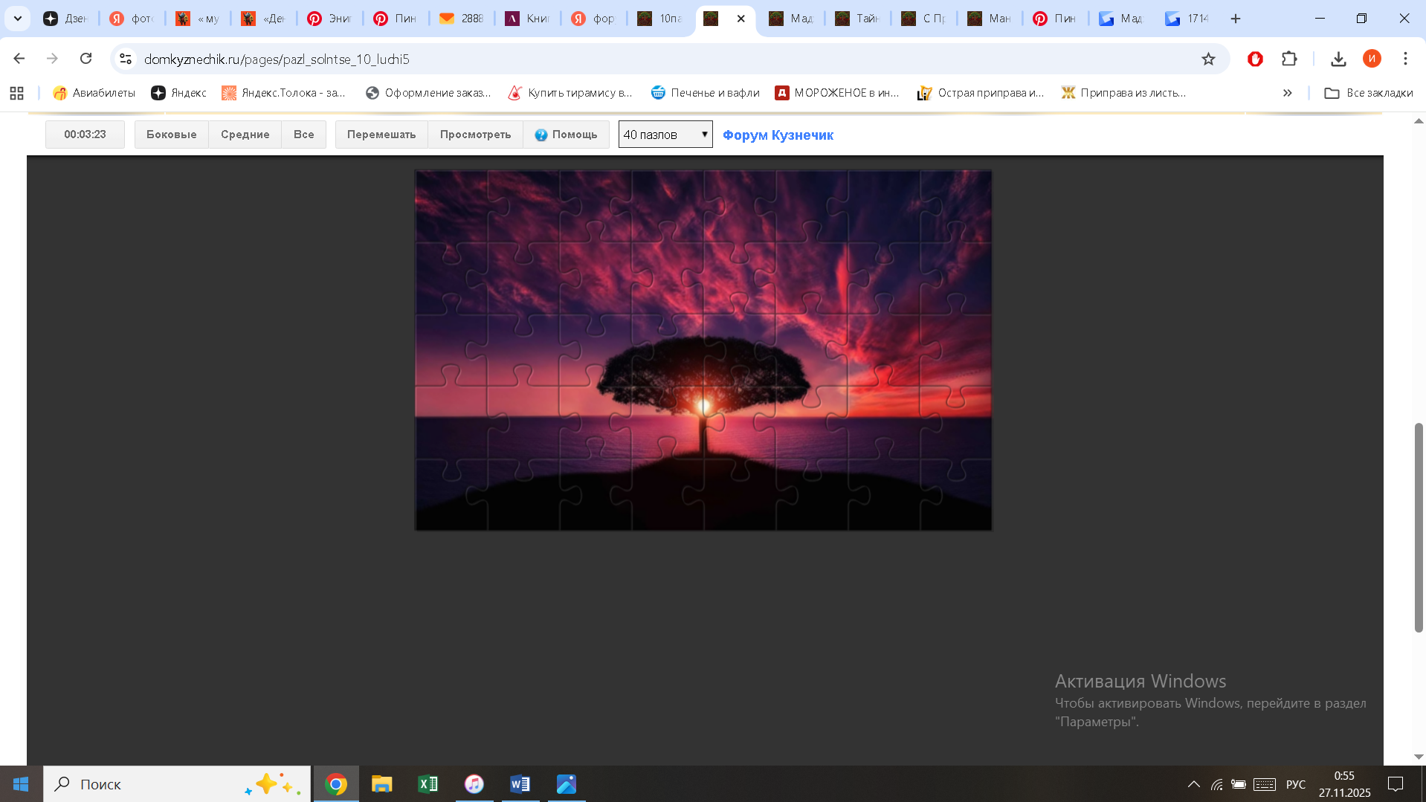Open the Photos app from the taskbar
Screen dimensions: 1426x802
[x=567, y=784]
